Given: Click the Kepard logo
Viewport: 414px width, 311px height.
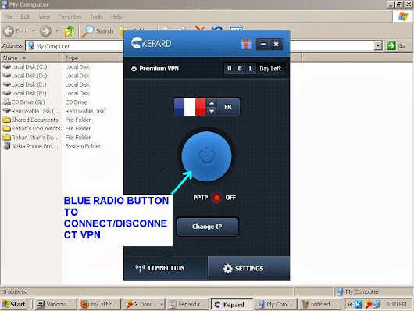Looking at the screenshot, I should [152, 43].
